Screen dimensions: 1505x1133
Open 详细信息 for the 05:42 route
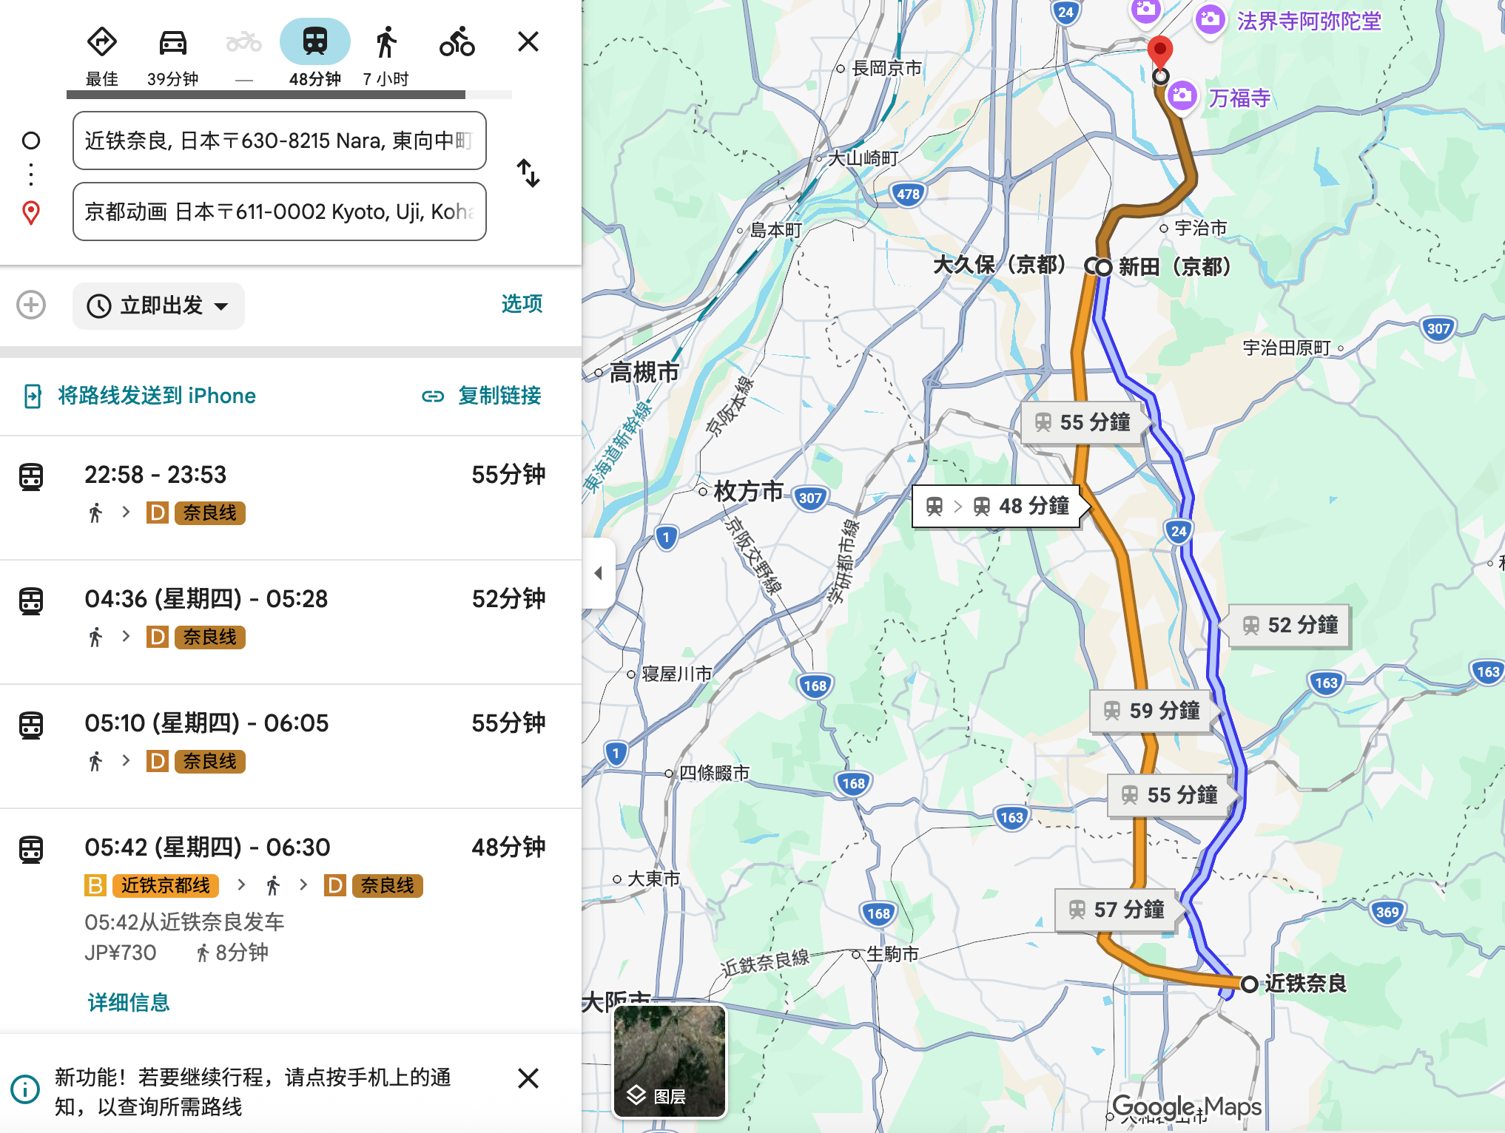(x=129, y=1003)
